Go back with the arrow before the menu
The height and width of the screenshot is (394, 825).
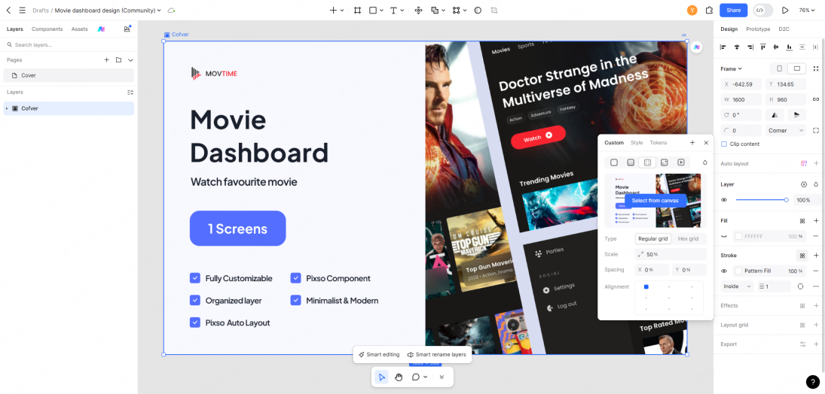point(8,10)
